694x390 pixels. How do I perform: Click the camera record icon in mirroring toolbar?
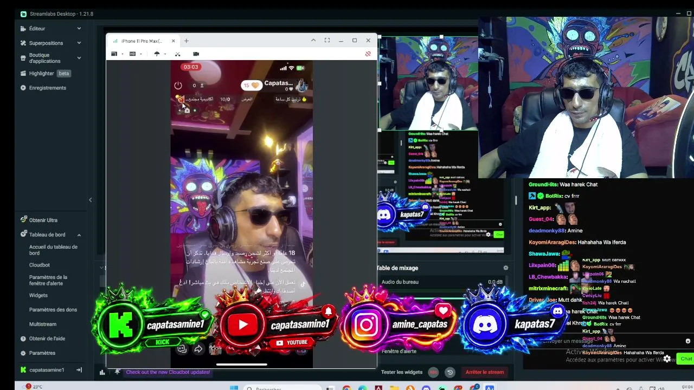pyautogui.click(x=196, y=54)
